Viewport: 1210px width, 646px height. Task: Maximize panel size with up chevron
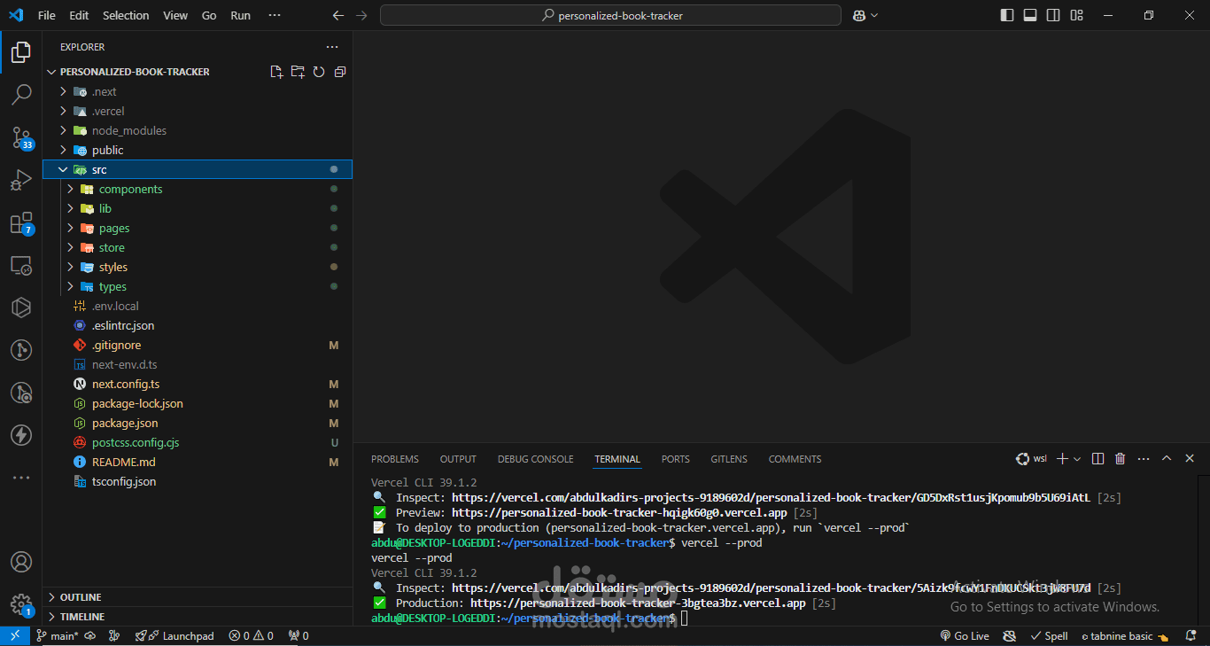[x=1167, y=459]
